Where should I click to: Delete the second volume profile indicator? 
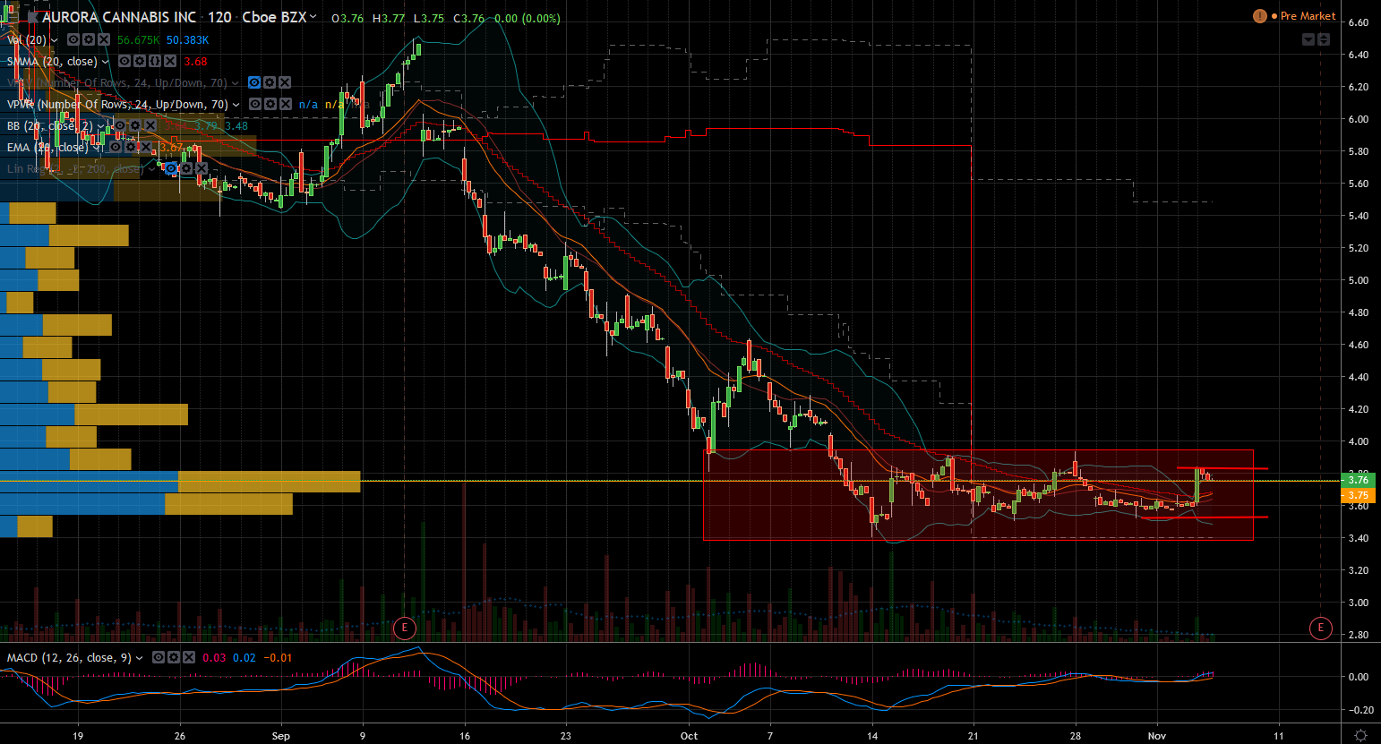[x=285, y=105]
